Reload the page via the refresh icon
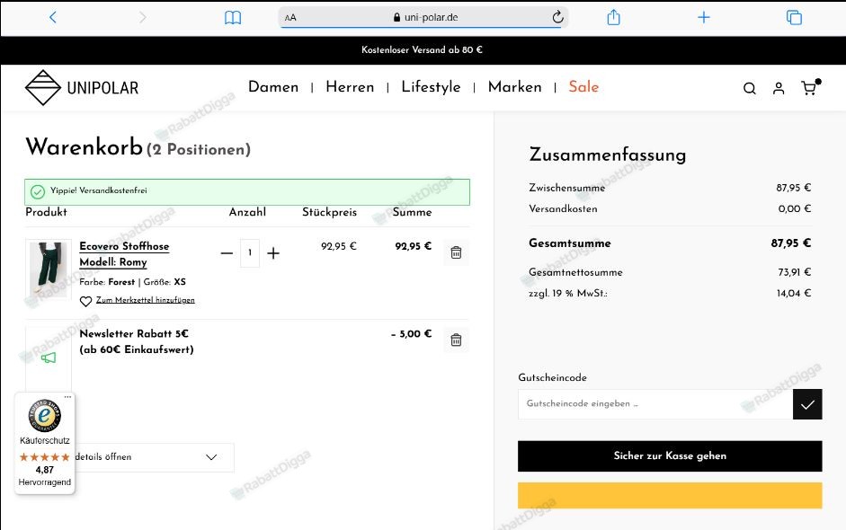The width and height of the screenshot is (846, 530). point(556,16)
